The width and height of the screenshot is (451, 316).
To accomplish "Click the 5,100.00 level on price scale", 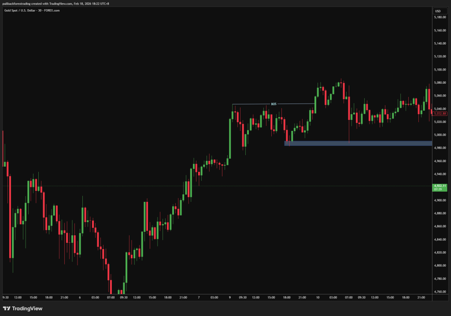I will coord(440,70).
